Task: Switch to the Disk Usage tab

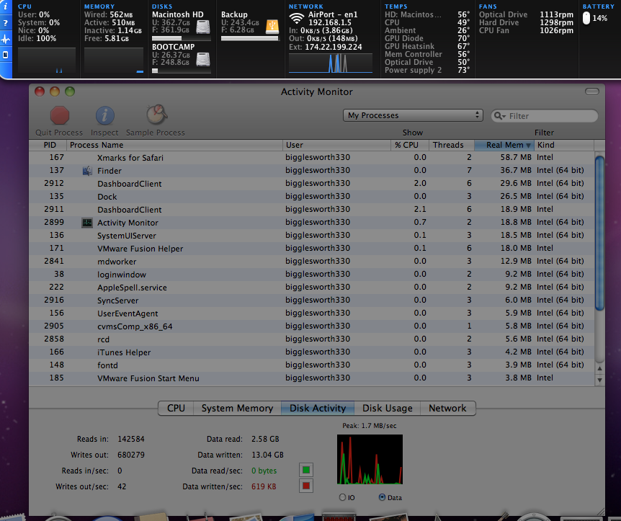Action: (x=388, y=408)
